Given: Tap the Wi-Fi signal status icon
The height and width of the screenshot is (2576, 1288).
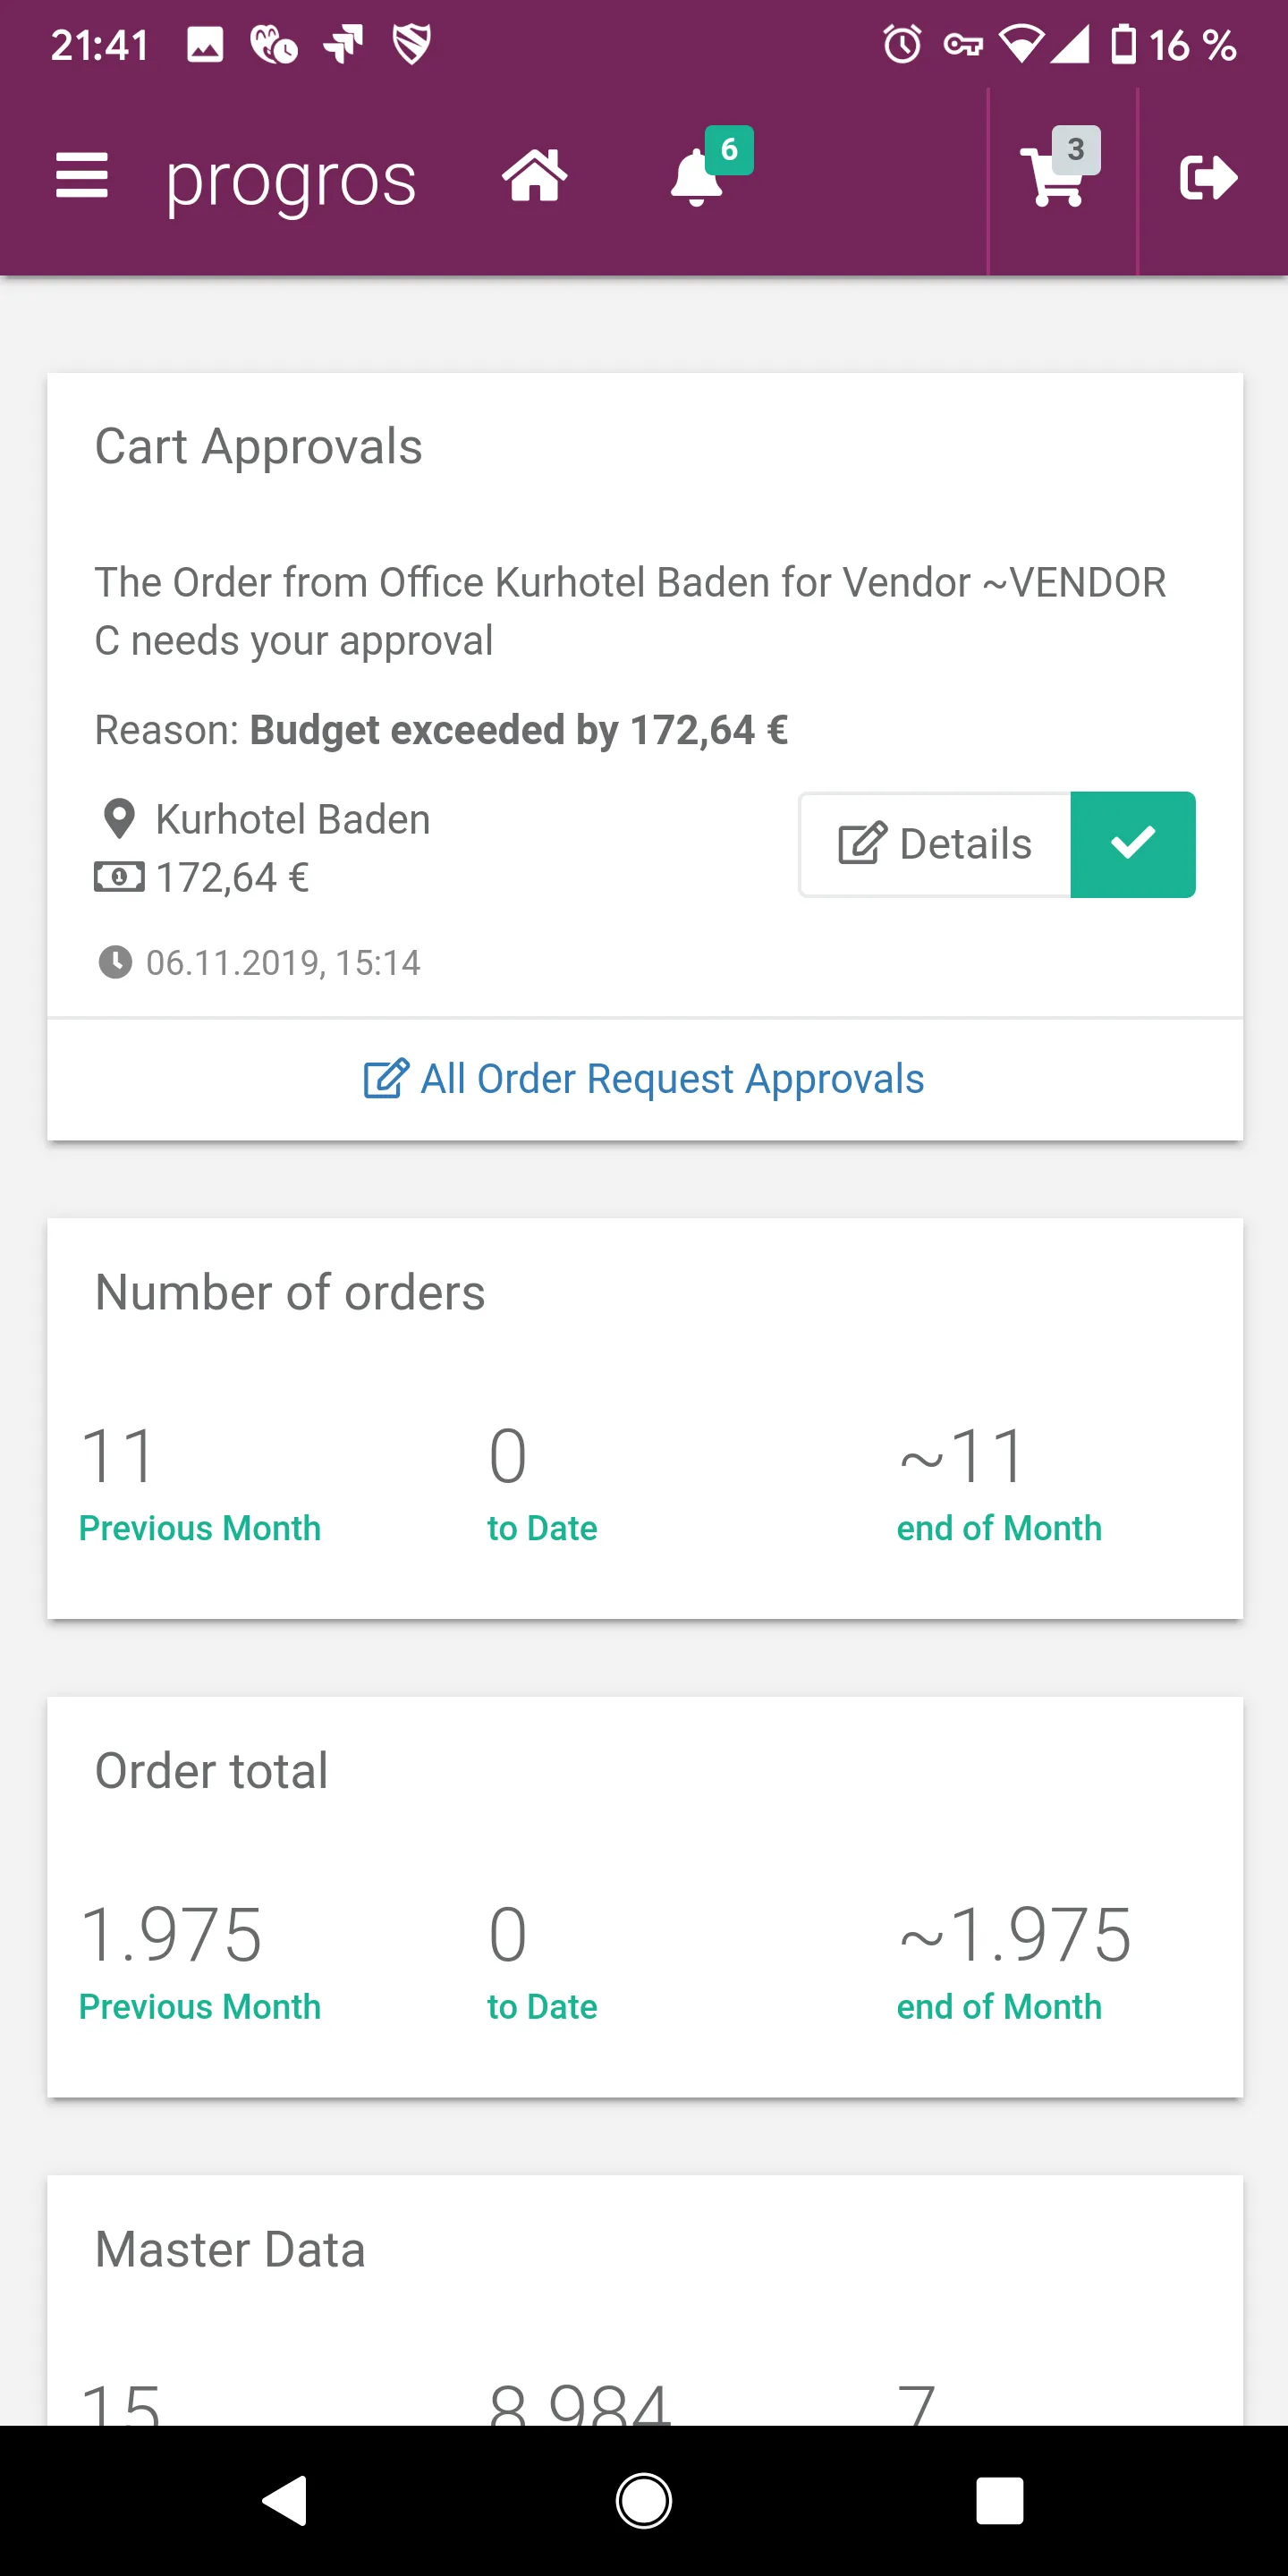Looking at the screenshot, I should pyautogui.click(x=1021, y=44).
